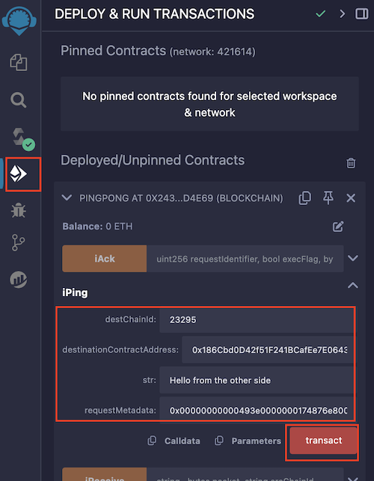Click the red transact button
Viewport: 374px width, 481px height.
pyautogui.click(x=323, y=441)
